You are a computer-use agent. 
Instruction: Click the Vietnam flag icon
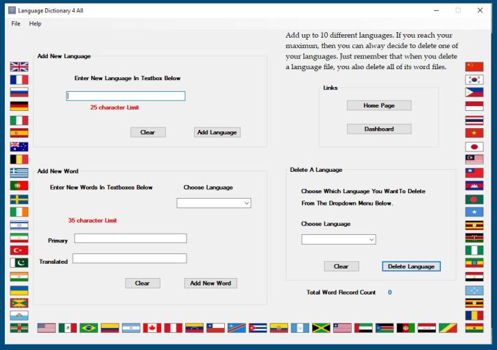pos(474,133)
